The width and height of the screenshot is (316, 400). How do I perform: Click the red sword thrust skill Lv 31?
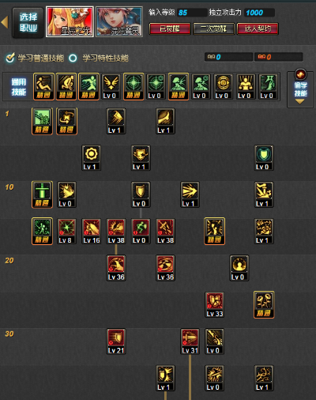pos(190,342)
